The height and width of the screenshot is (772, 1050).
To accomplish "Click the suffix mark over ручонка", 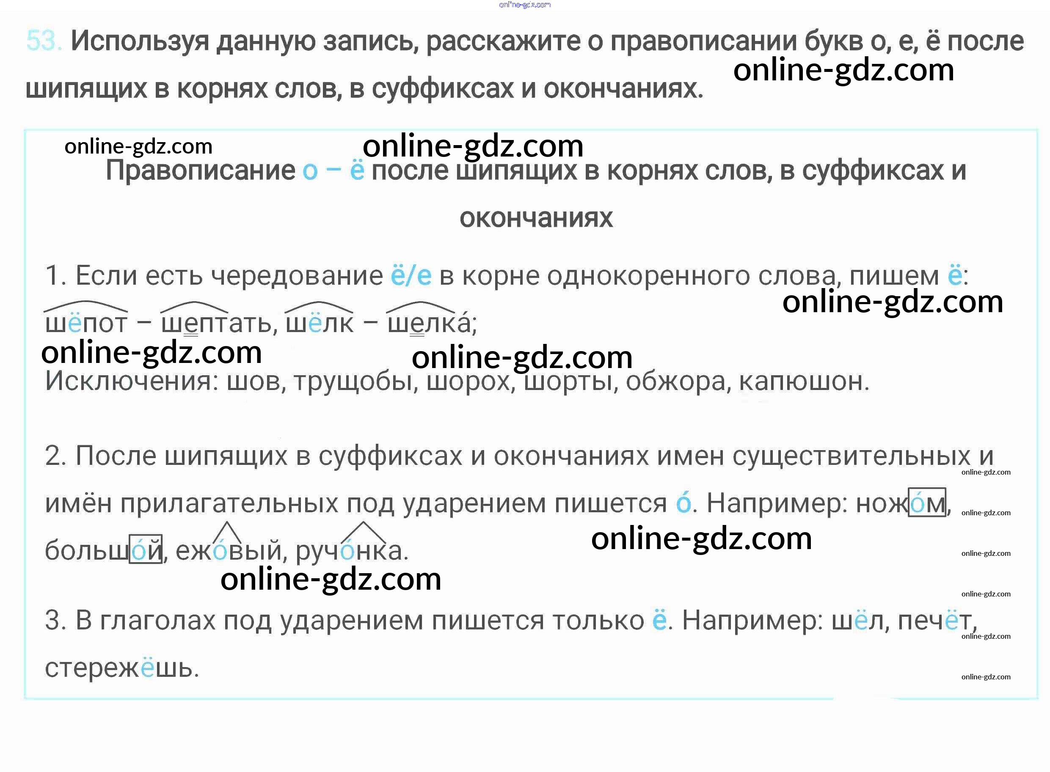I will click(x=363, y=533).
